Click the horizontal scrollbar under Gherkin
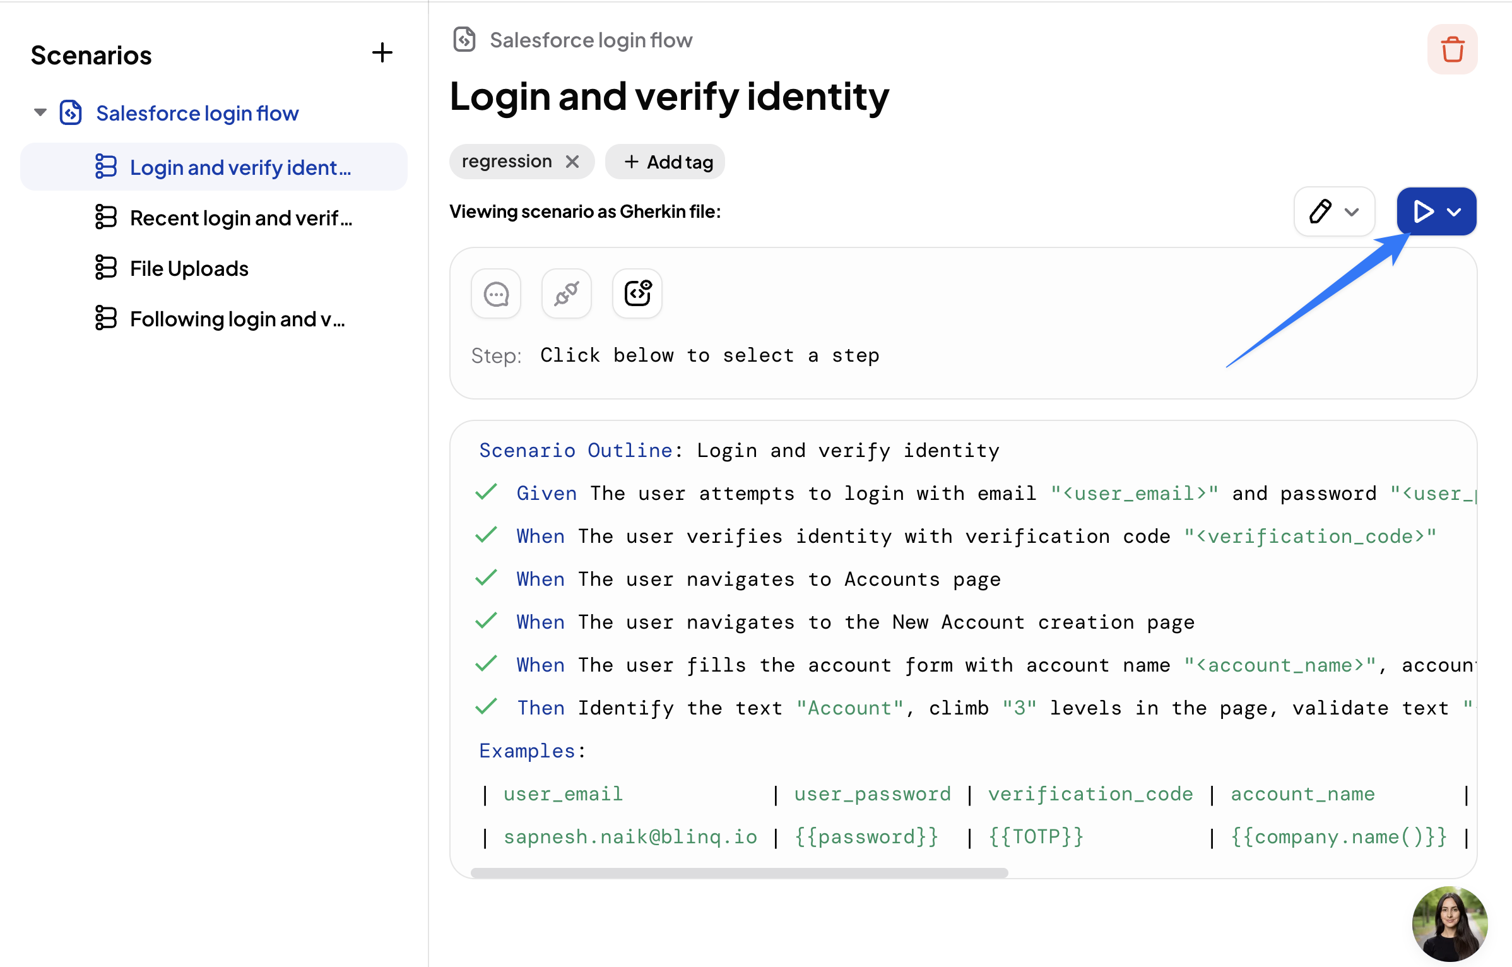This screenshot has height=967, width=1512. click(x=738, y=873)
